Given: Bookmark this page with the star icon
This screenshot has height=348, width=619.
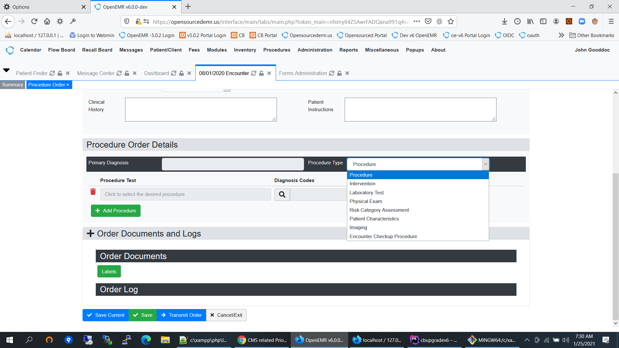Looking at the screenshot, I should pos(450,21).
